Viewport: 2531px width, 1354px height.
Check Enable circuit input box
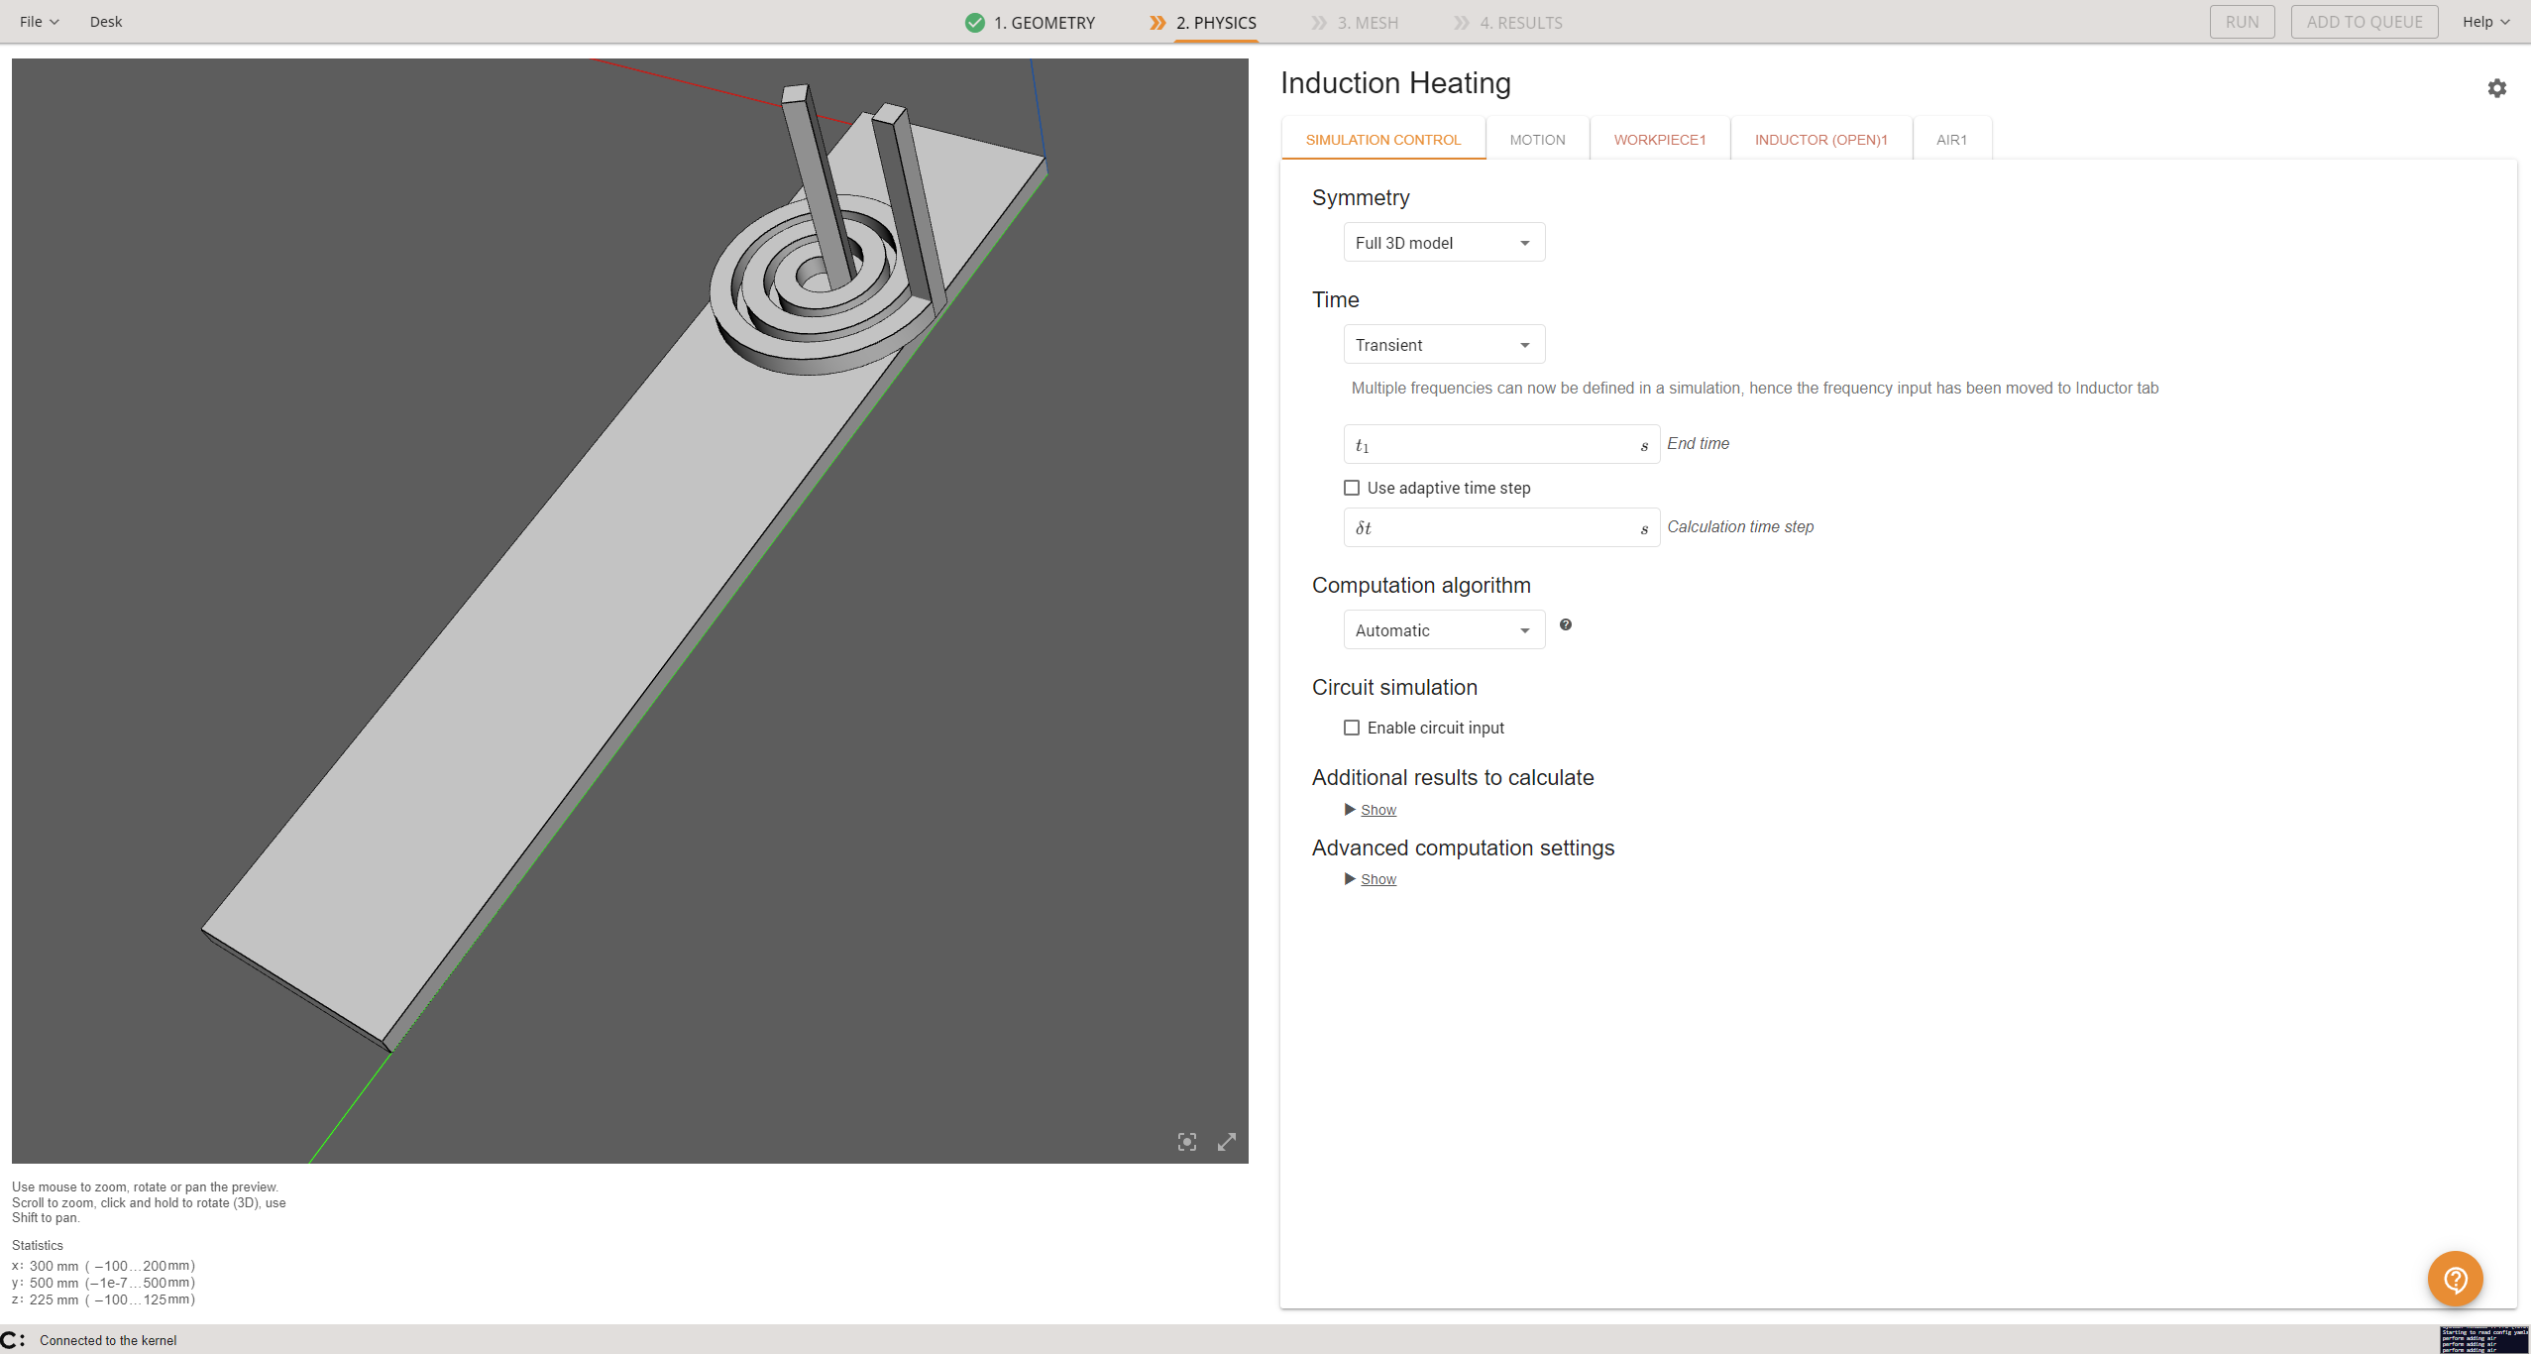coord(1352,728)
